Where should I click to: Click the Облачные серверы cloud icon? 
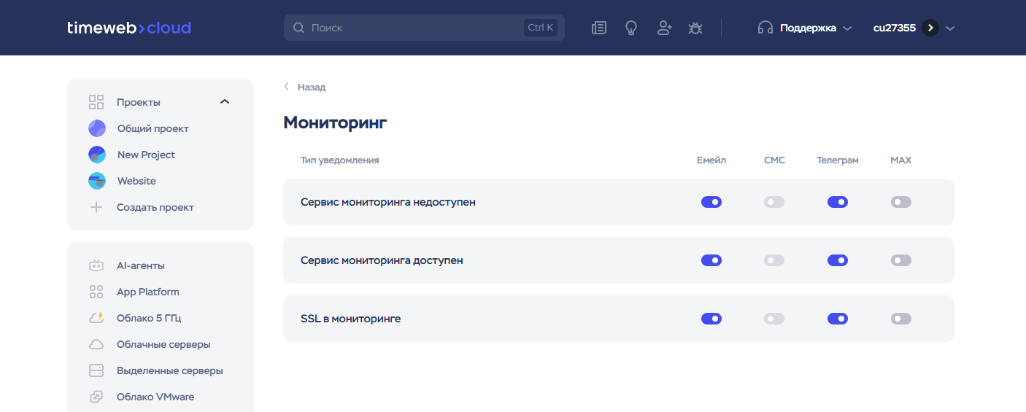96,344
